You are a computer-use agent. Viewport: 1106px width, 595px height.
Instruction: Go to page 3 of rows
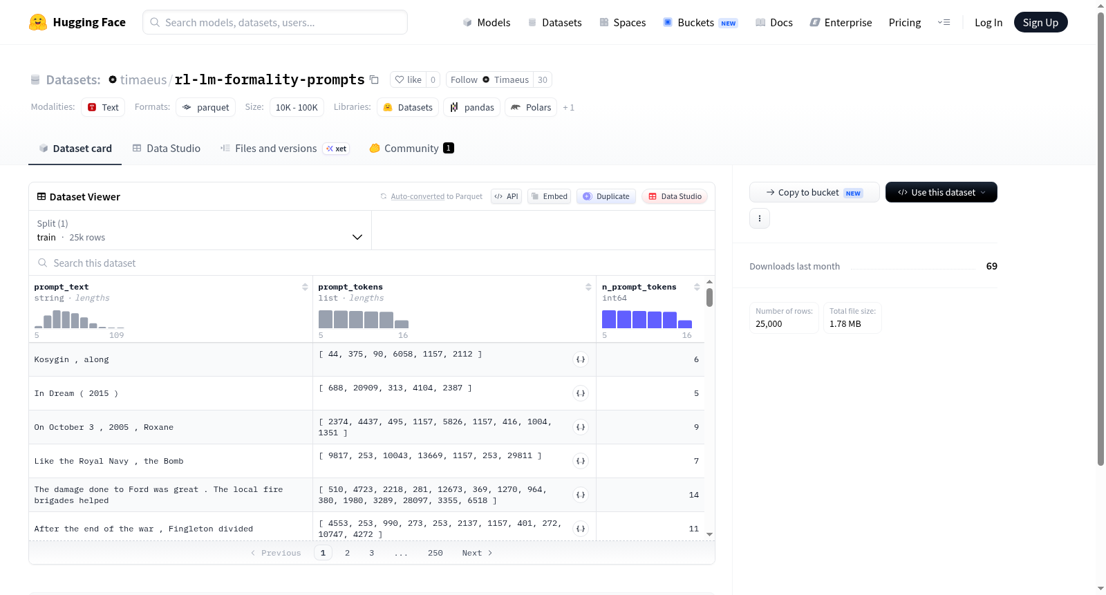pyautogui.click(x=371, y=553)
